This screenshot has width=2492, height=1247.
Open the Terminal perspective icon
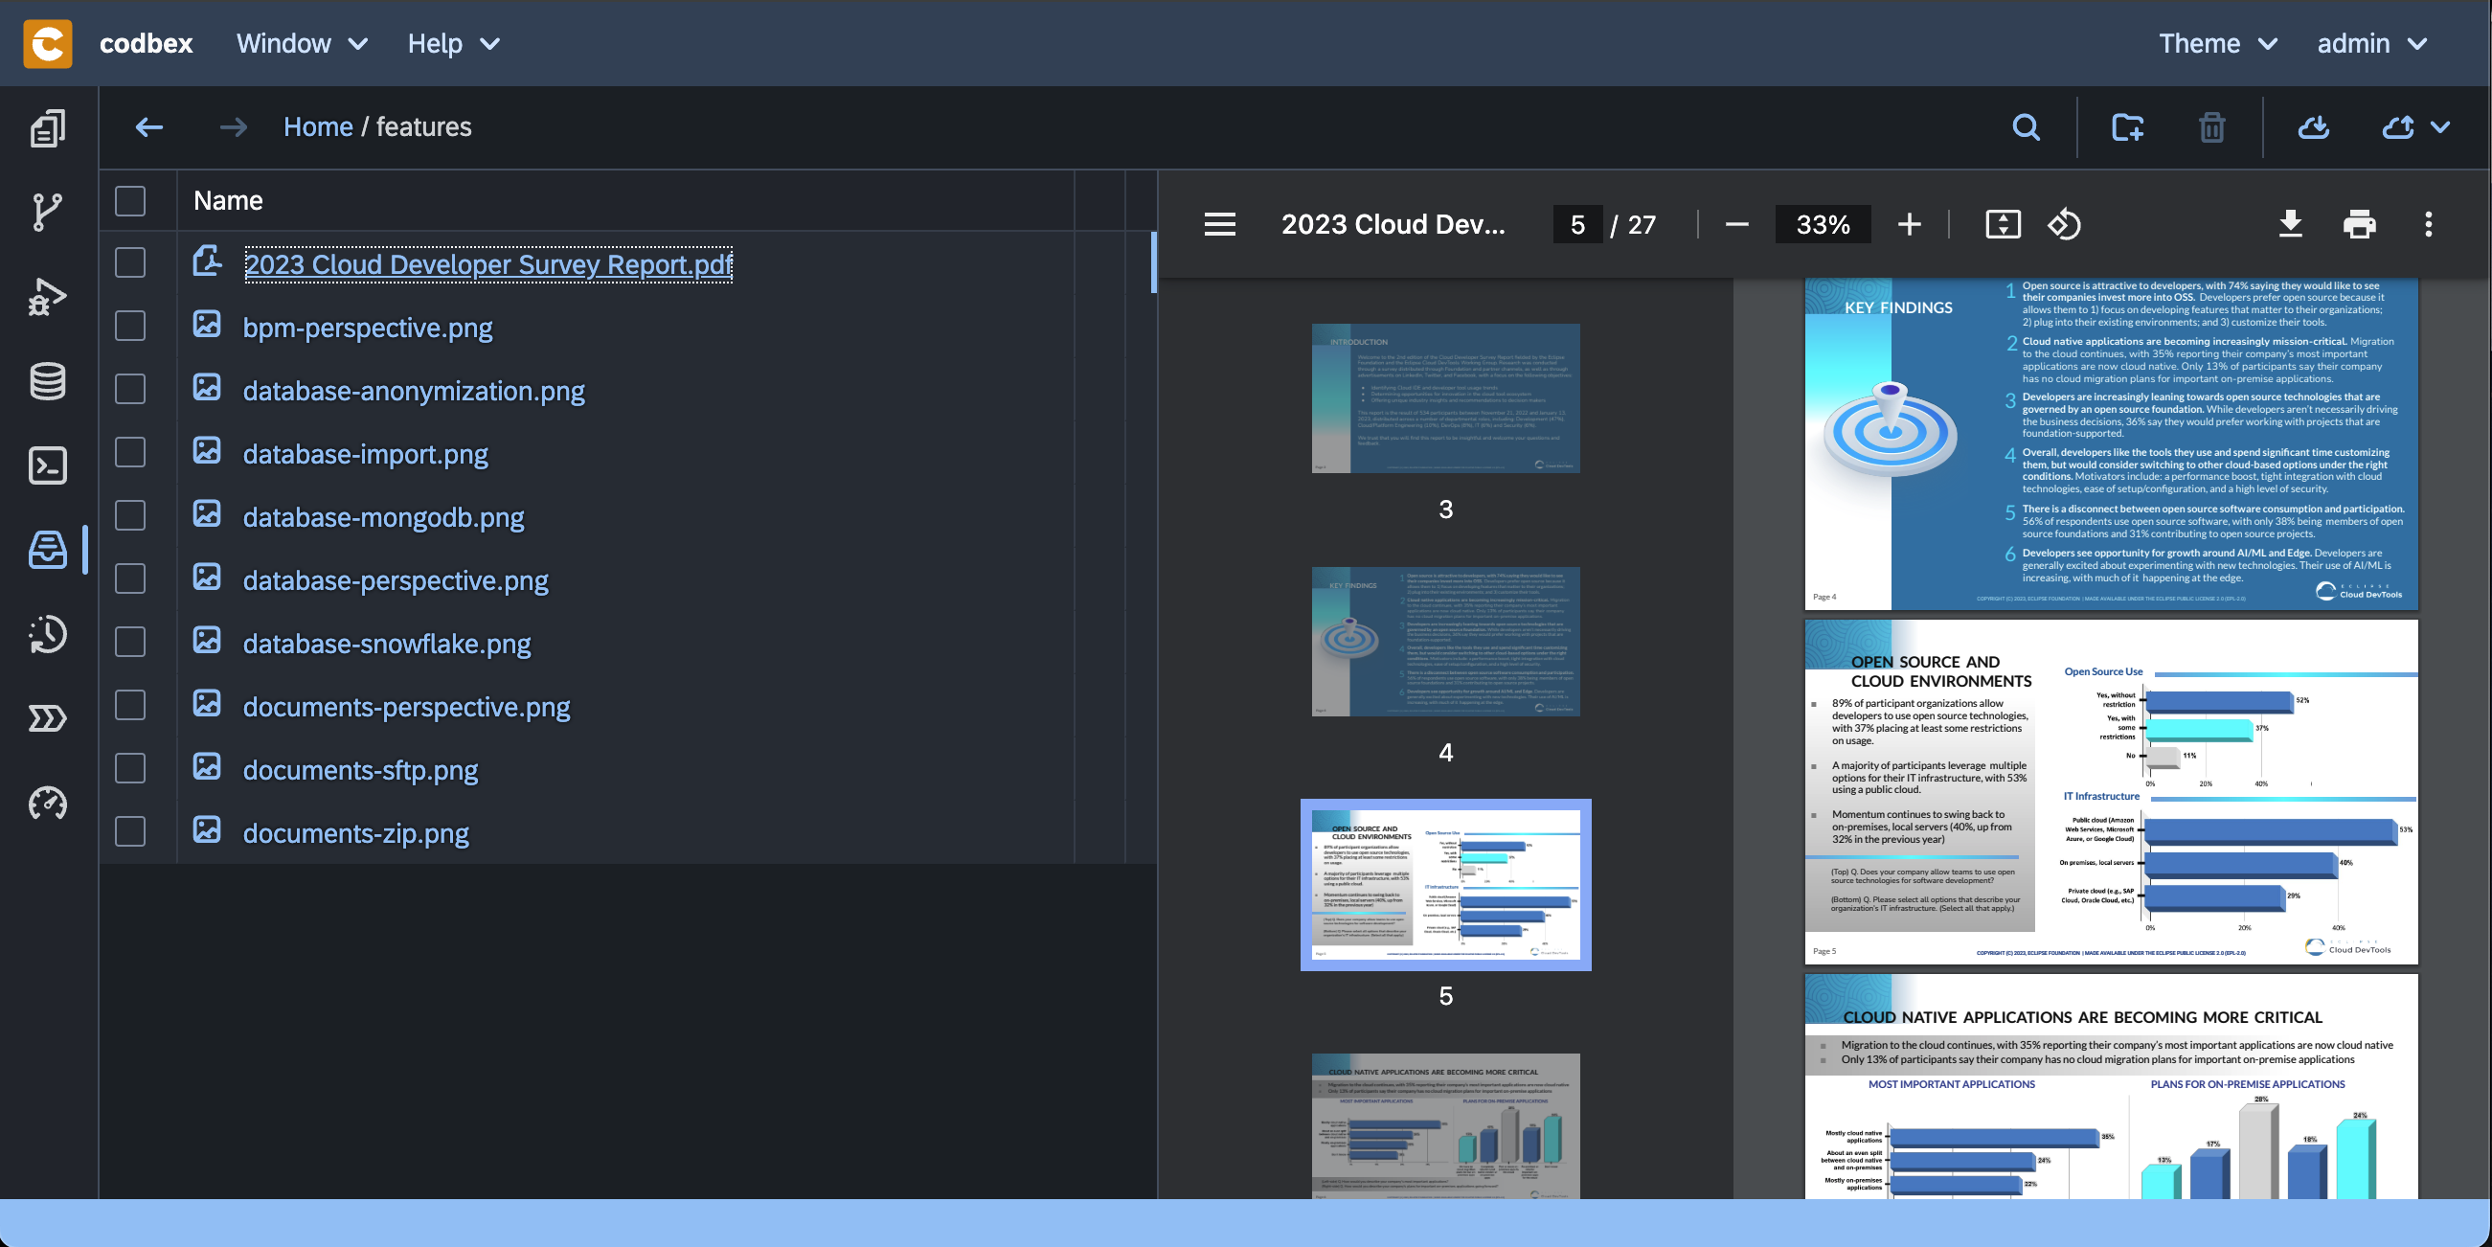pos(46,465)
